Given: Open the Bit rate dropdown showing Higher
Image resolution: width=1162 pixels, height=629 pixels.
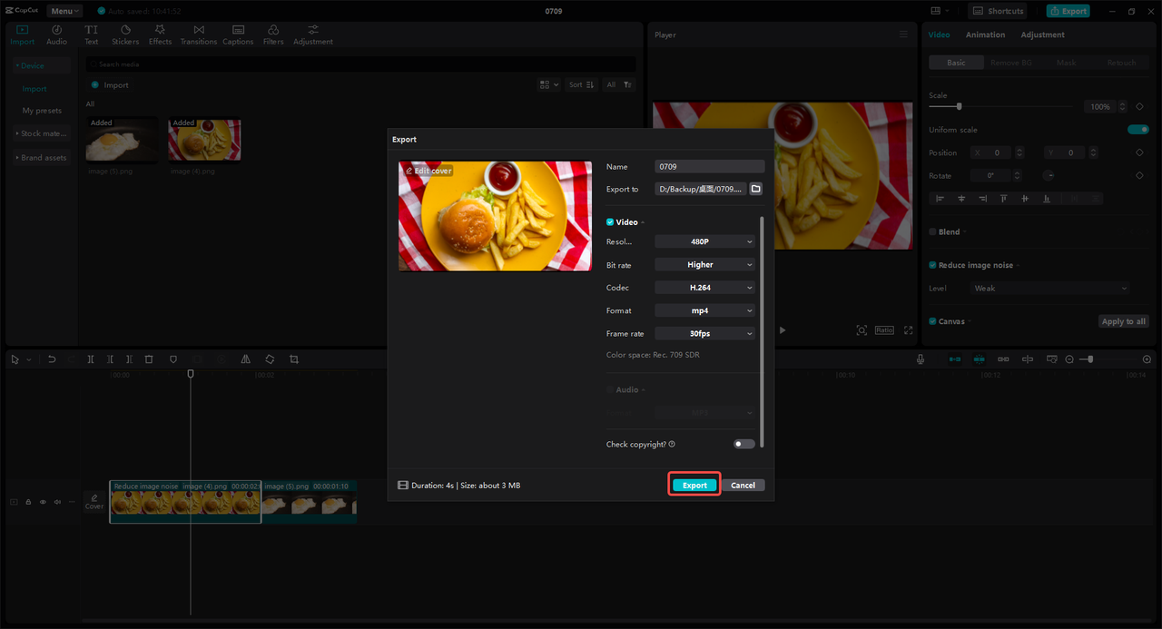Looking at the screenshot, I should [x=704, y=265].
